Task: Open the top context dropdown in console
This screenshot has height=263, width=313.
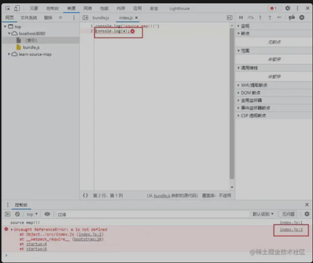Action: point(32,214)
